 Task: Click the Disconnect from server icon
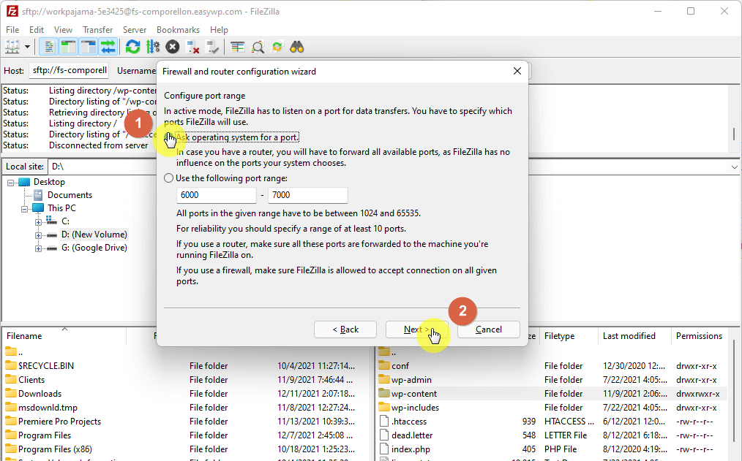[192, 47]
